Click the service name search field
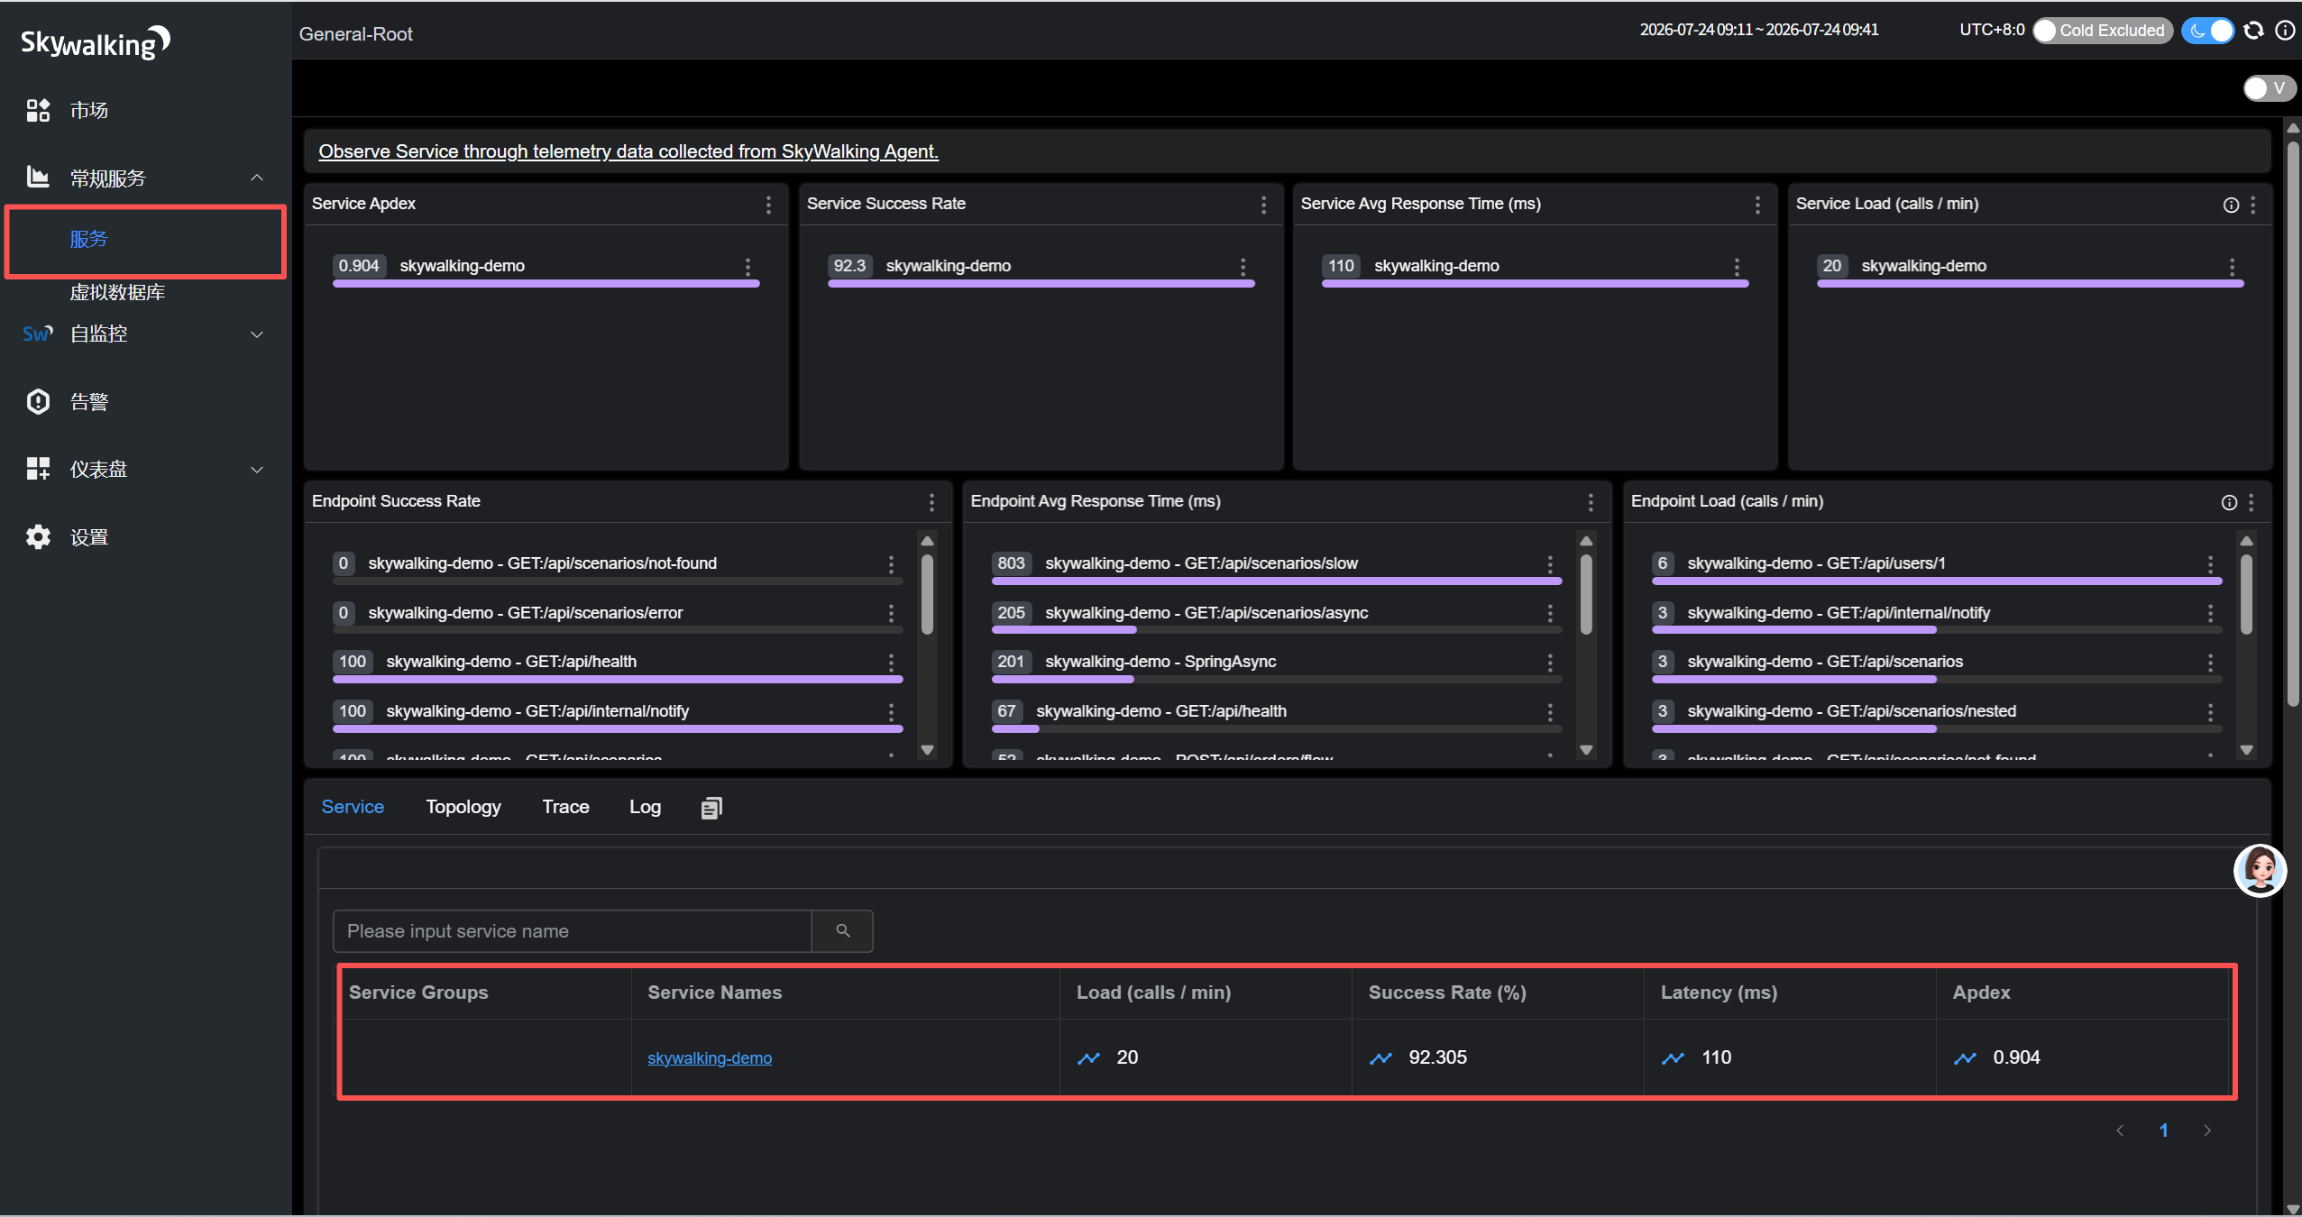2302x1217 pixels. coord(572,931)
